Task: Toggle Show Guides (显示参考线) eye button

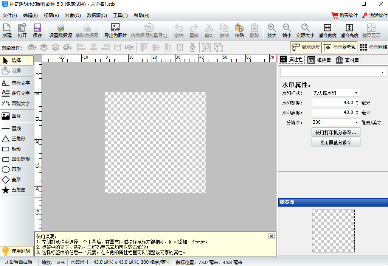Action: pyautogui.click(x=339, y=47)
